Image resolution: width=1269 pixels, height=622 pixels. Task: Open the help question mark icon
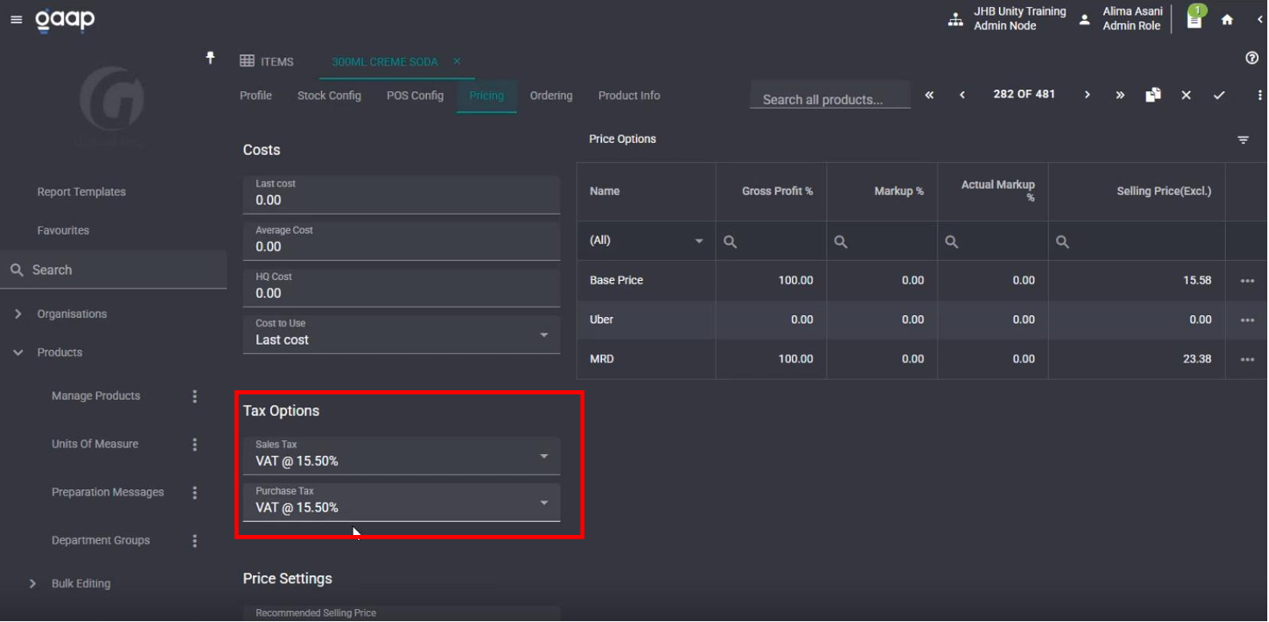(x=1252, y=58)
